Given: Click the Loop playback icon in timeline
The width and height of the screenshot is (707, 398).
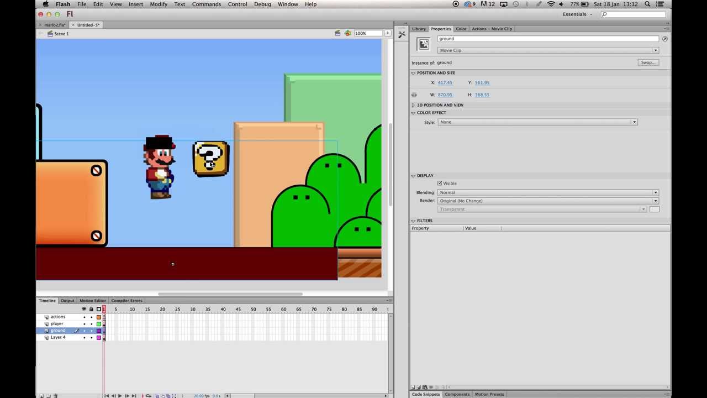Looking at the screenshot, I should 148,396.
